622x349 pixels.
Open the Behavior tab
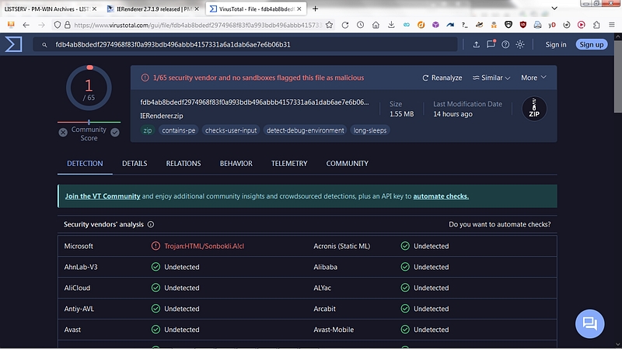pos(236,164)
